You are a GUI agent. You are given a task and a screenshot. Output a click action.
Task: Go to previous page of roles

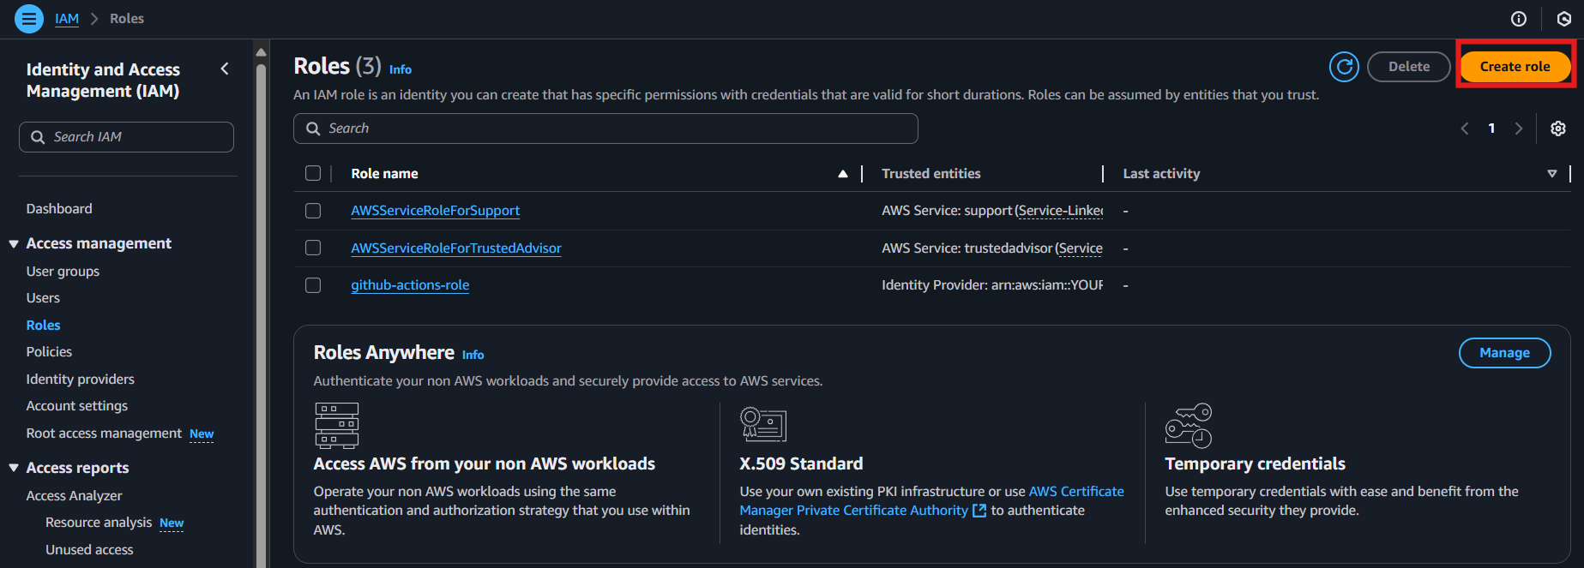tap(1465, 129)
